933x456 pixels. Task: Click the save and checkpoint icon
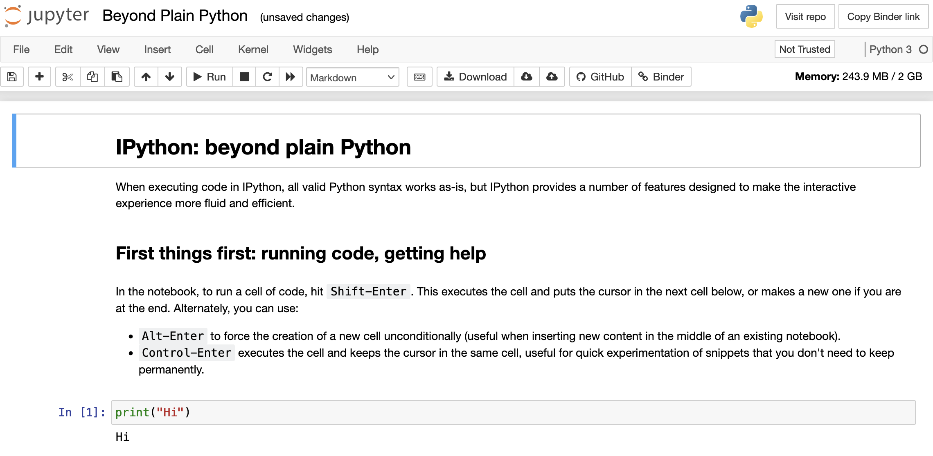(12, 77)
